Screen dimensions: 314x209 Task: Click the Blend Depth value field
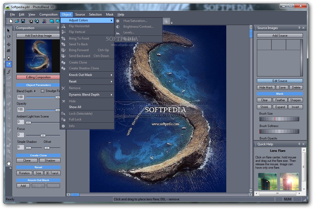(20, 97)
